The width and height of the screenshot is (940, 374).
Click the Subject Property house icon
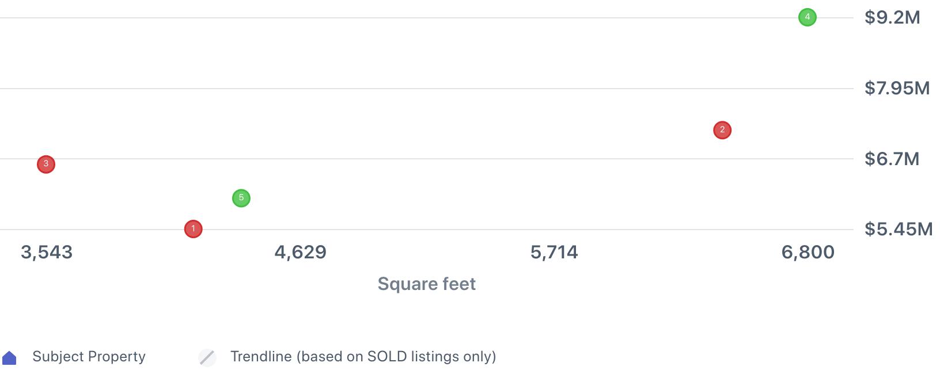pyautogui.click(x=10, y=358)
